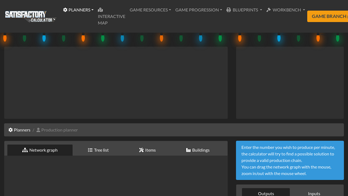348x196 pixels.
Task: Open the Interactive Map link
Action: coord(111,16)
